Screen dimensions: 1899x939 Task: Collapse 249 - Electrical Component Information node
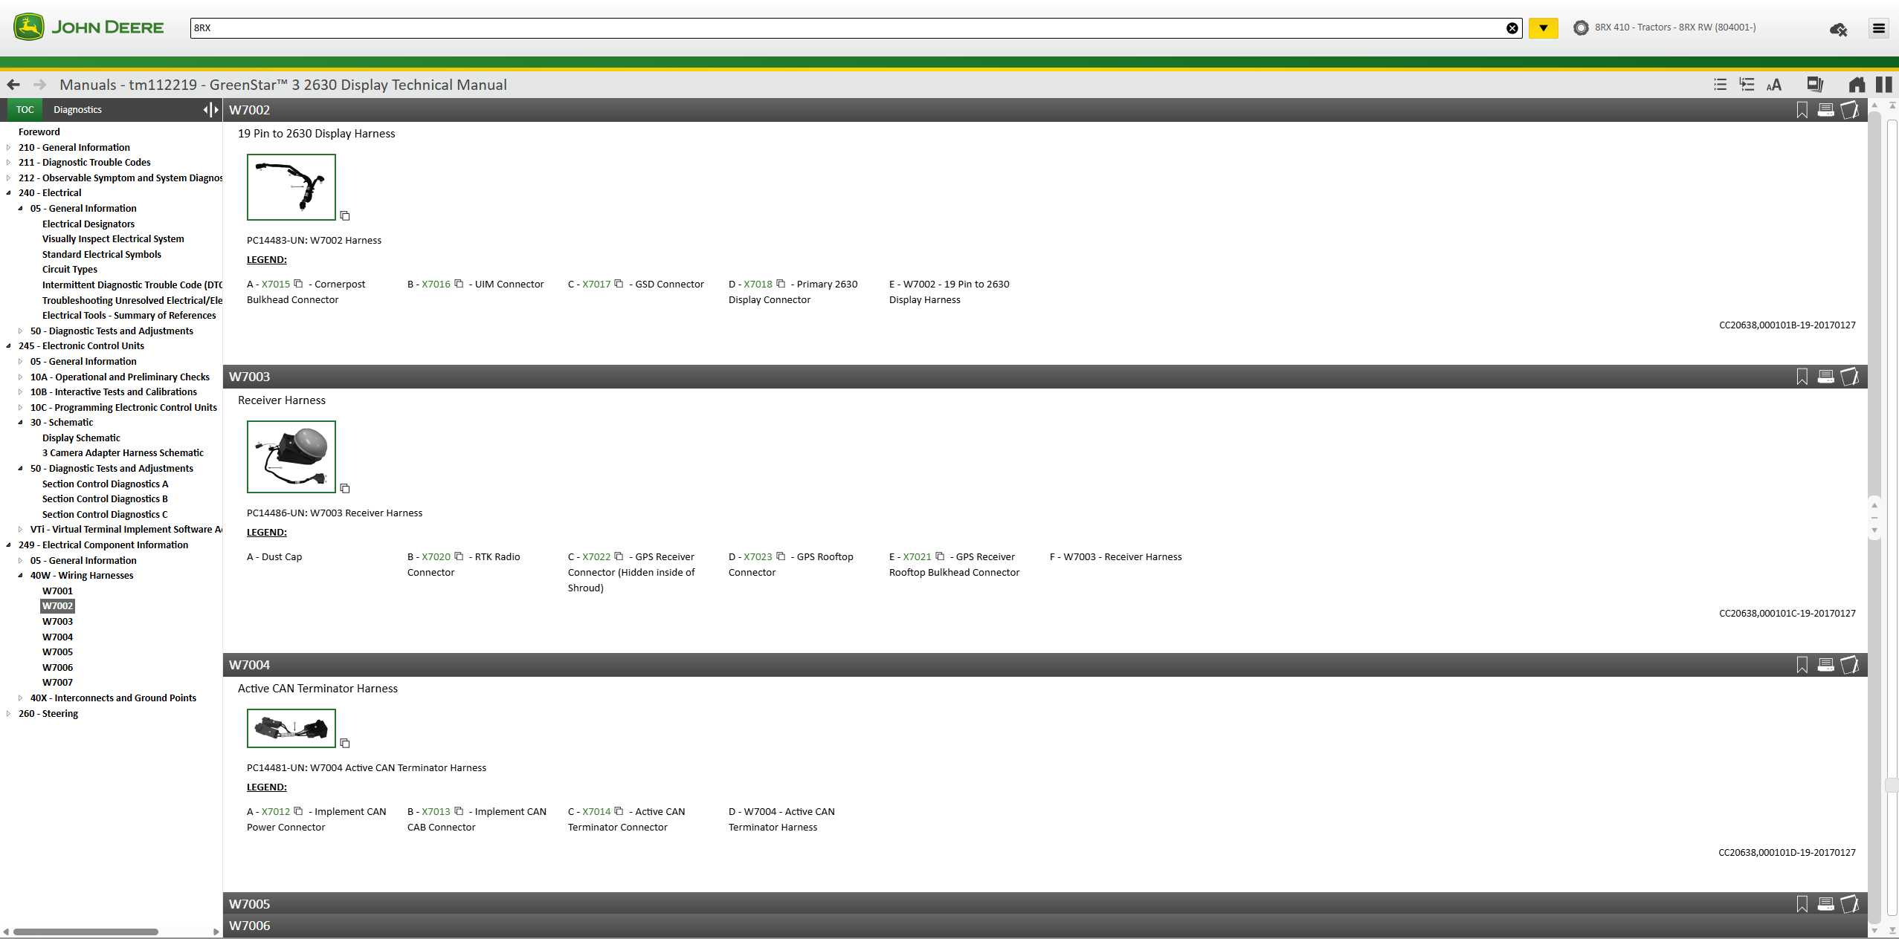(x=8, y=545)
